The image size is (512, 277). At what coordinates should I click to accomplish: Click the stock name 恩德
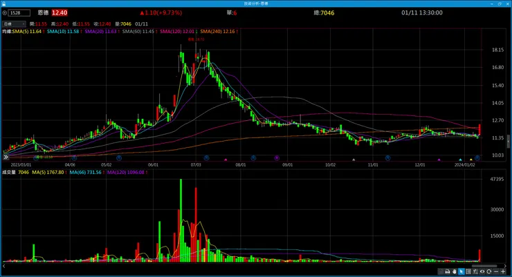point(43,12)
